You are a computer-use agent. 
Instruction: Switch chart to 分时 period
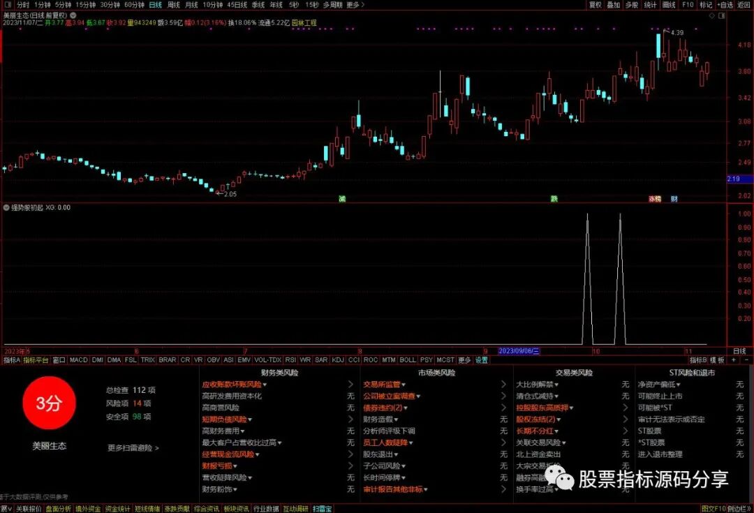tap(23, 5)
